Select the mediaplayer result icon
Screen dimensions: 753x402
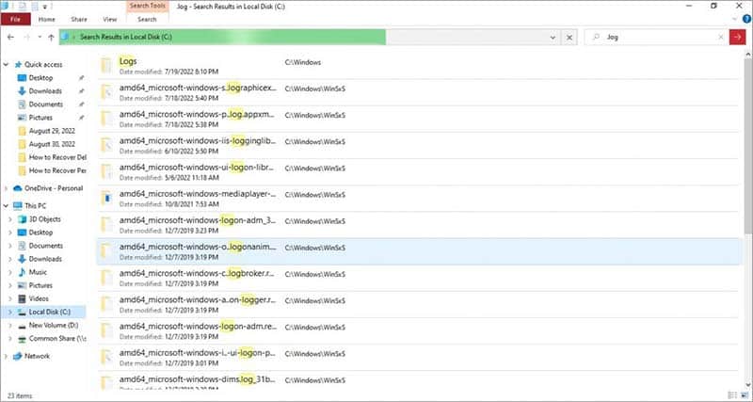pyautogui.click(x=106, y=198)
